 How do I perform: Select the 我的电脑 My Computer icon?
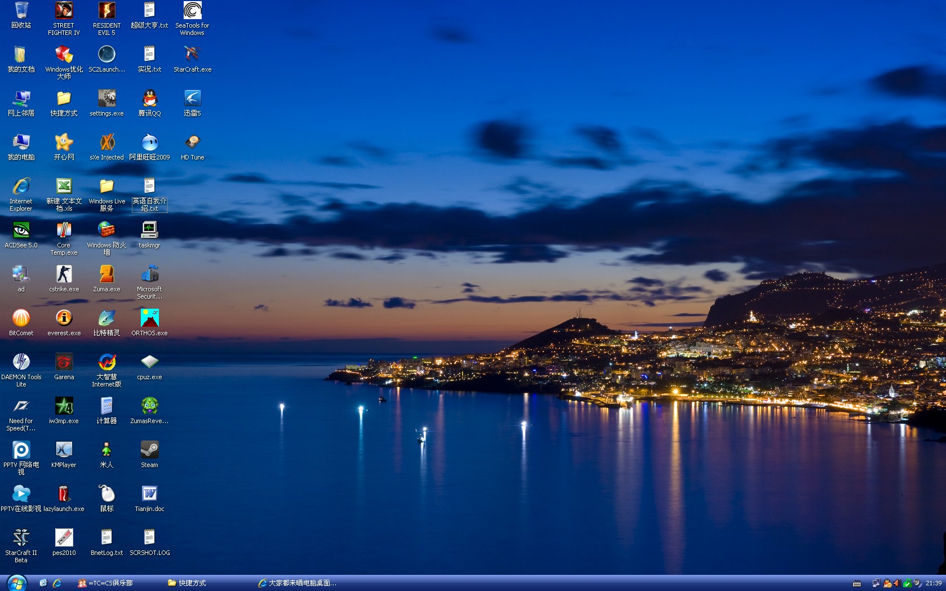point(21,147)
